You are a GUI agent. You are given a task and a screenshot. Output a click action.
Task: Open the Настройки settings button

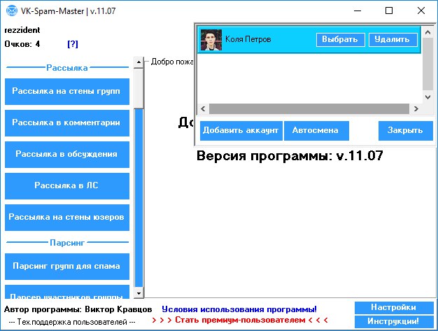coord(393,308)
